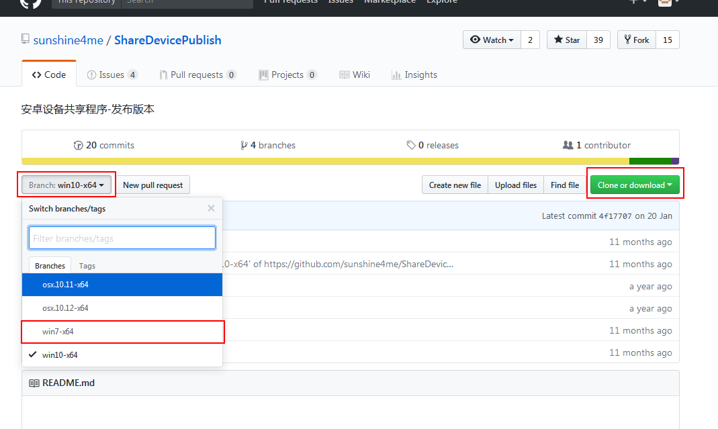View the 1 contributor page
718x429 pixels.
[596, 145]
